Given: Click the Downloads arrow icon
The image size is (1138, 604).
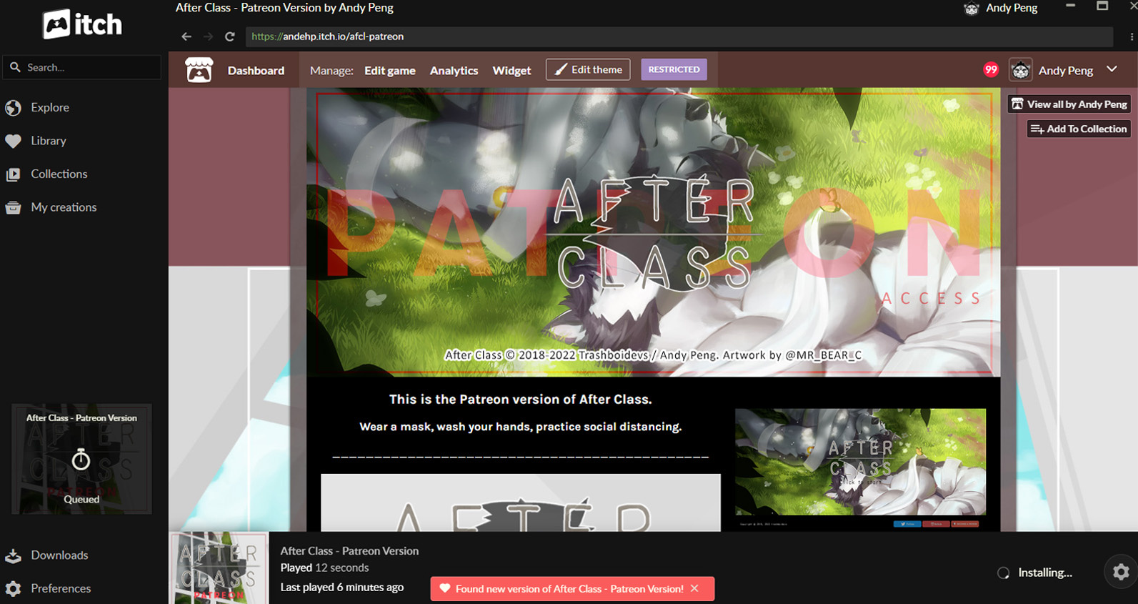Looking at the screenshot, I should [13, 556].
